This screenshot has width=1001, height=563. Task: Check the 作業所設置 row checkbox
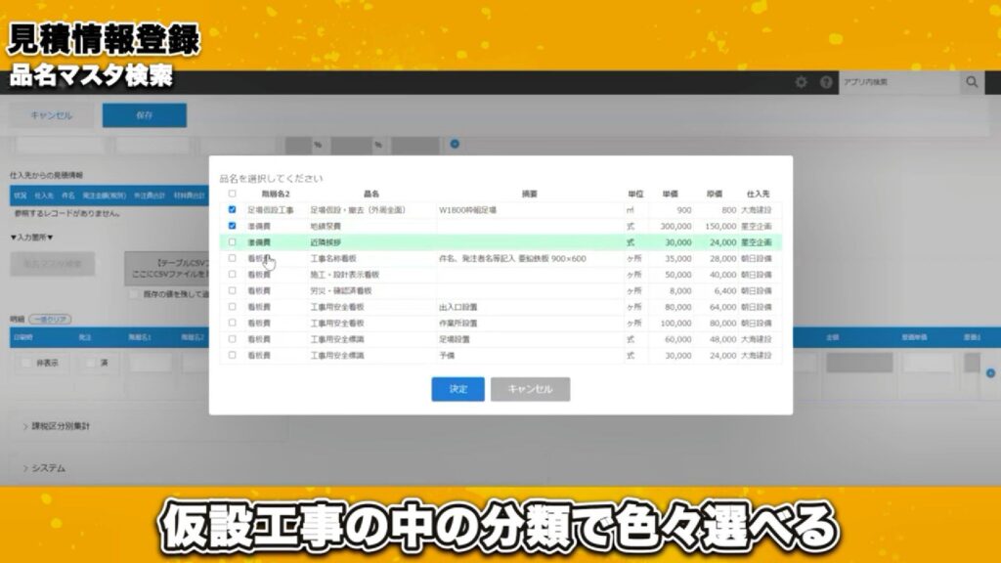coord(232,323)
